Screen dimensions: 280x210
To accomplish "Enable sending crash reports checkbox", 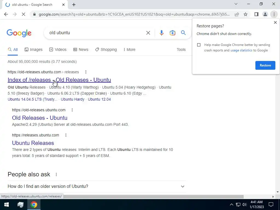I will [x=199, y=45].
